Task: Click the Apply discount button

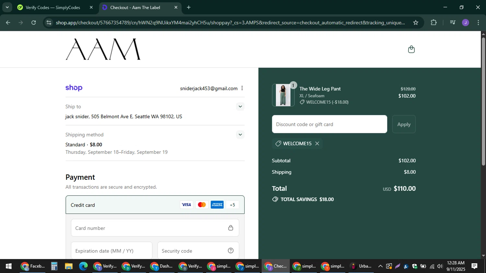Action: click(404, 124)
